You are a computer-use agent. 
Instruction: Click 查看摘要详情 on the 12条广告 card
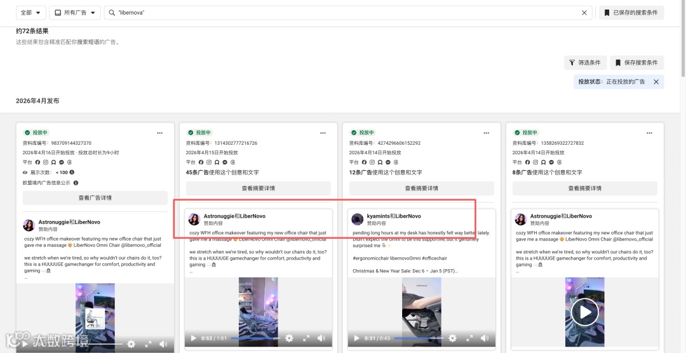421,188
